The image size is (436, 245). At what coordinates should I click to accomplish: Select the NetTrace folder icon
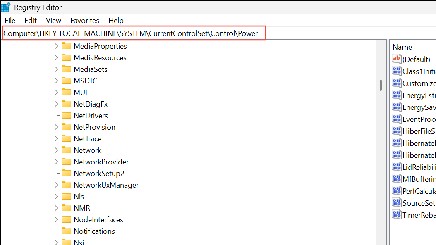tap(67, 138)
